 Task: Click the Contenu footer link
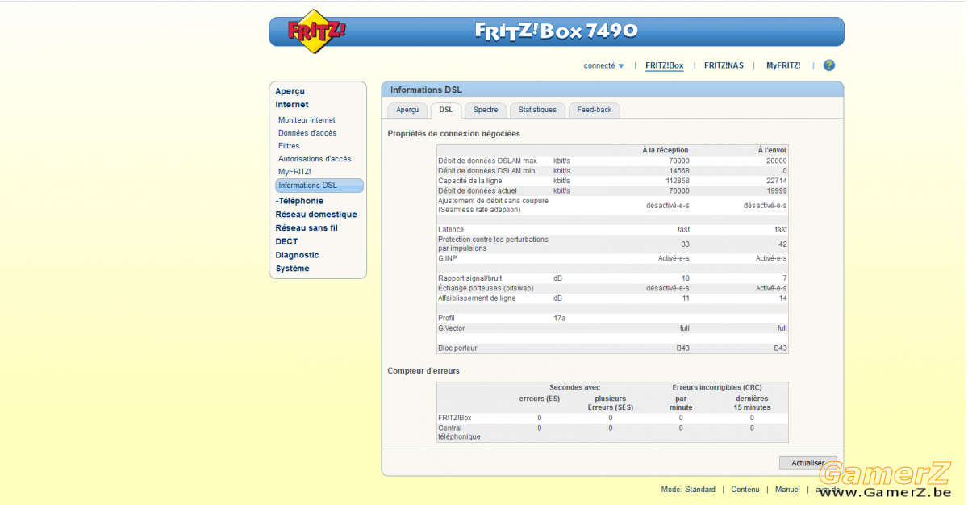[x=745, y=490]
